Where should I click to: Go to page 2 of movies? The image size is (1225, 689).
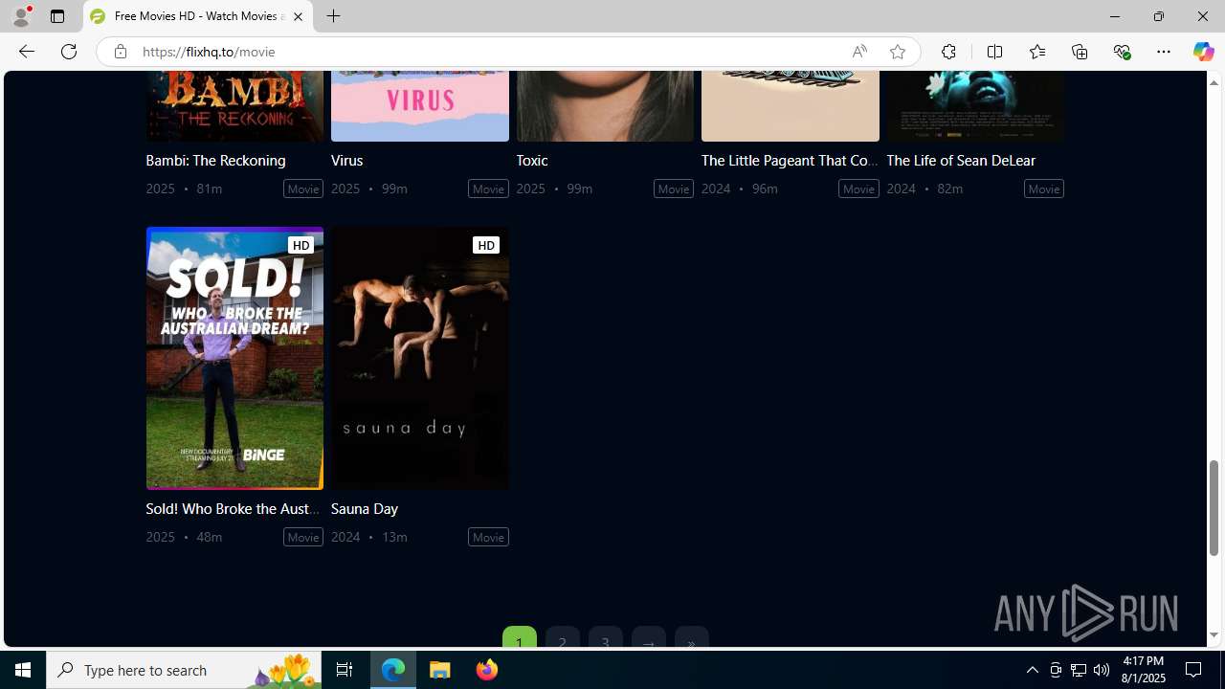[x=563, y=639]
